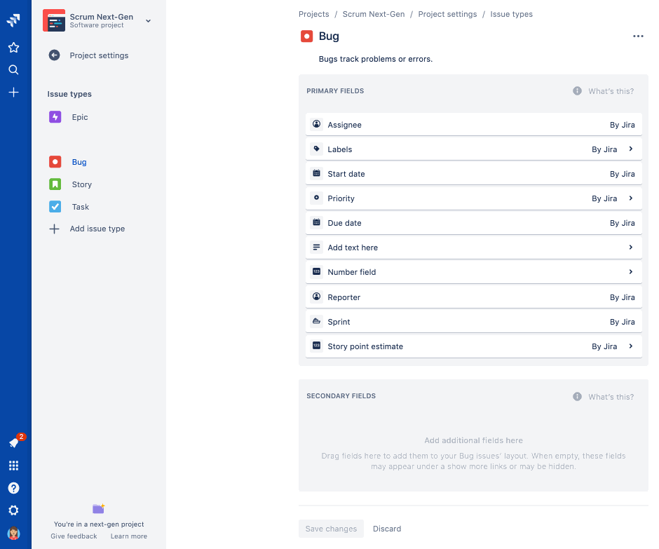Click the Bugs track problems description
Image resolution: width=659 pixels, height=549 pixels.
pos(376,59)
